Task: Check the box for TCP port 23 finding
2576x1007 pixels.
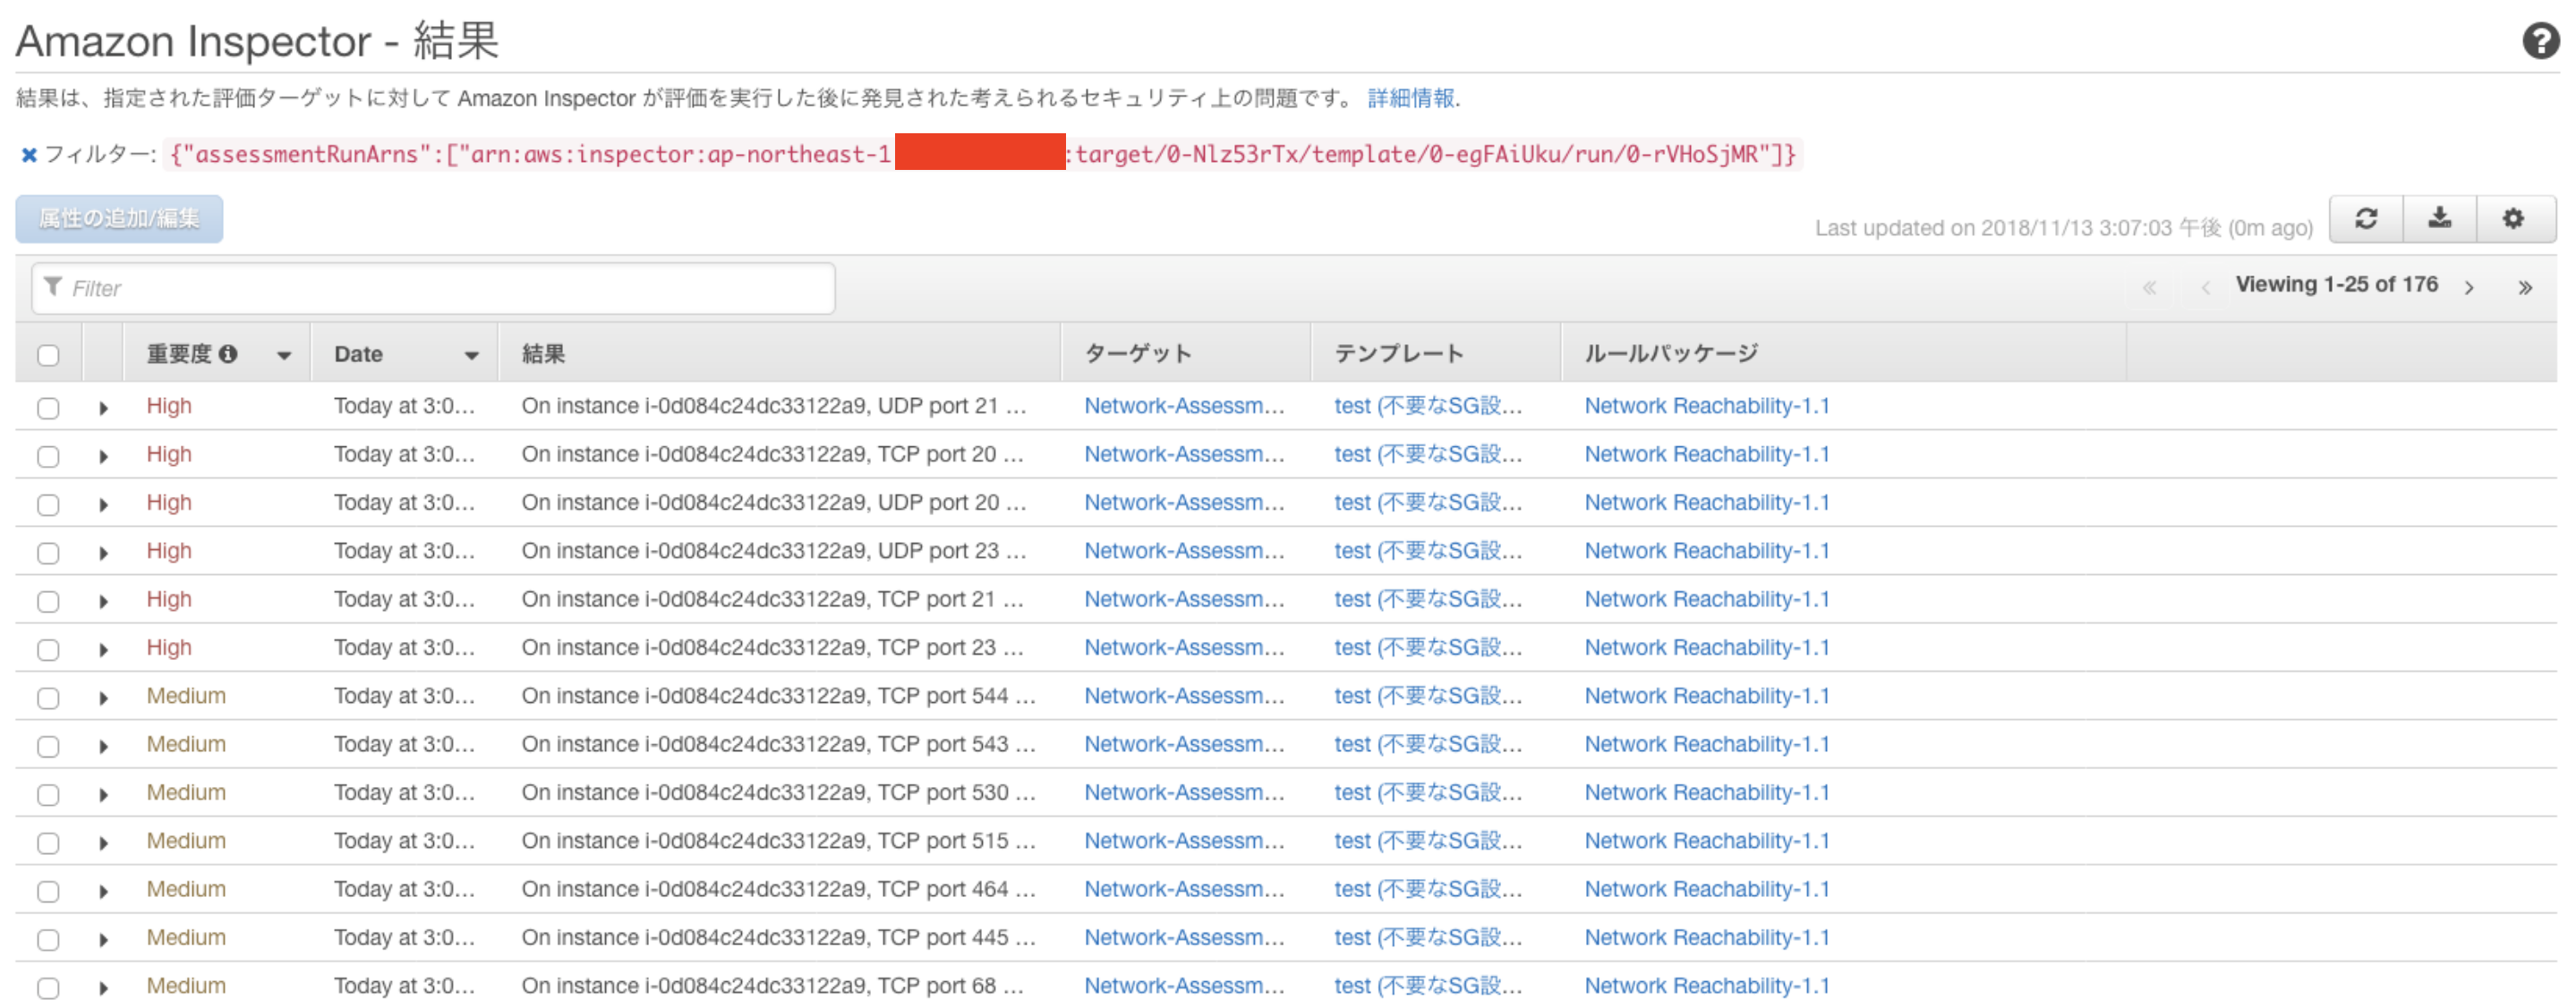Action: click(x=48, y=649)
